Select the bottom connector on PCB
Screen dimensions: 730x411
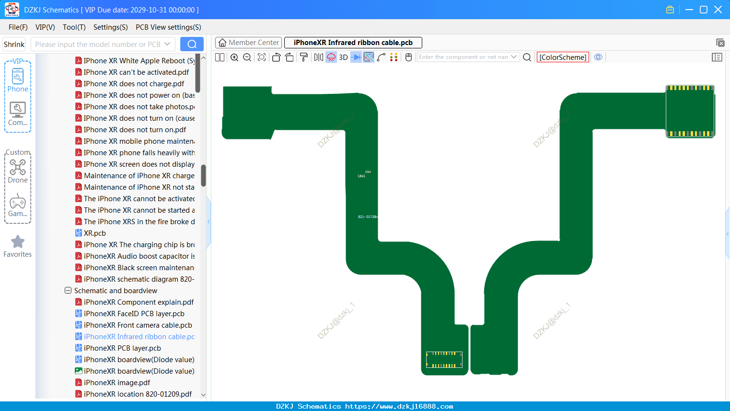(x=444, y=360)
